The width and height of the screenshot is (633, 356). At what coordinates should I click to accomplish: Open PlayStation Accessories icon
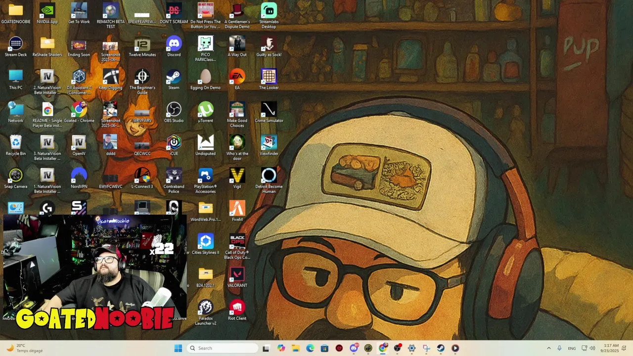[205, 180]
